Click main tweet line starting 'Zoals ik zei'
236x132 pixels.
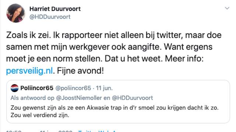click(x=114, y=35)
